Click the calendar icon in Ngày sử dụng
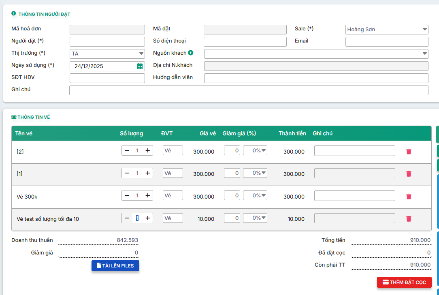 point(140,66)
